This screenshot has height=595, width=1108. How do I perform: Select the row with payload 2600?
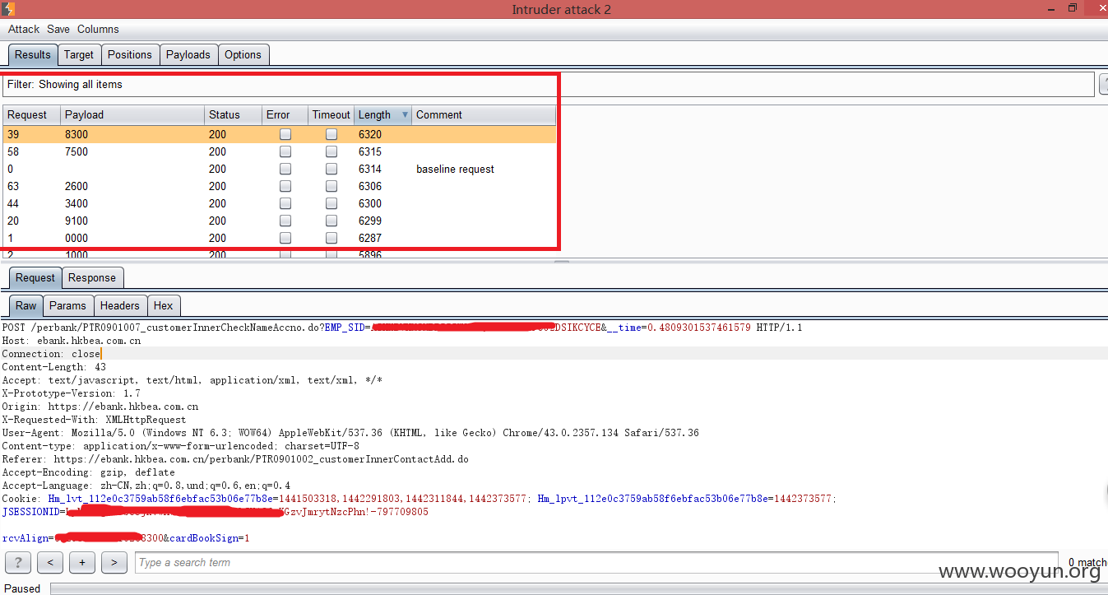(280, 186)
